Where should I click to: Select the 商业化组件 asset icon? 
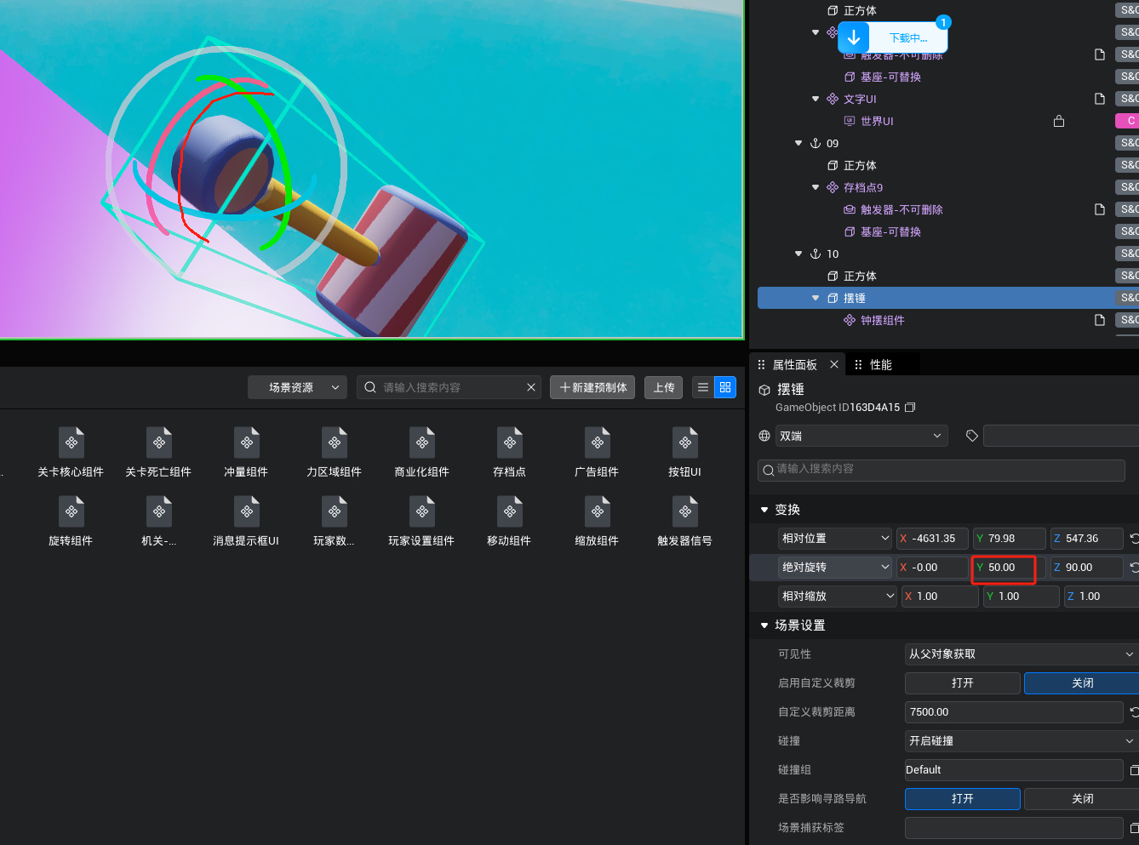point(422,442)
